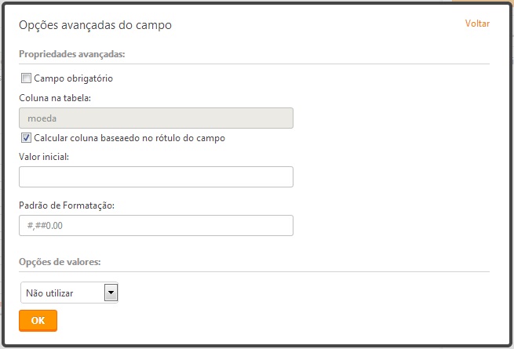
Task: Click the Não utilizar text in the dropdown
Action: coord(49,293)
